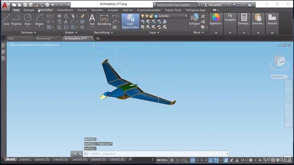Viewport: 294px width, 165px height.
Task: Click Anmelden to sign in
Action: tap(215, 5)
